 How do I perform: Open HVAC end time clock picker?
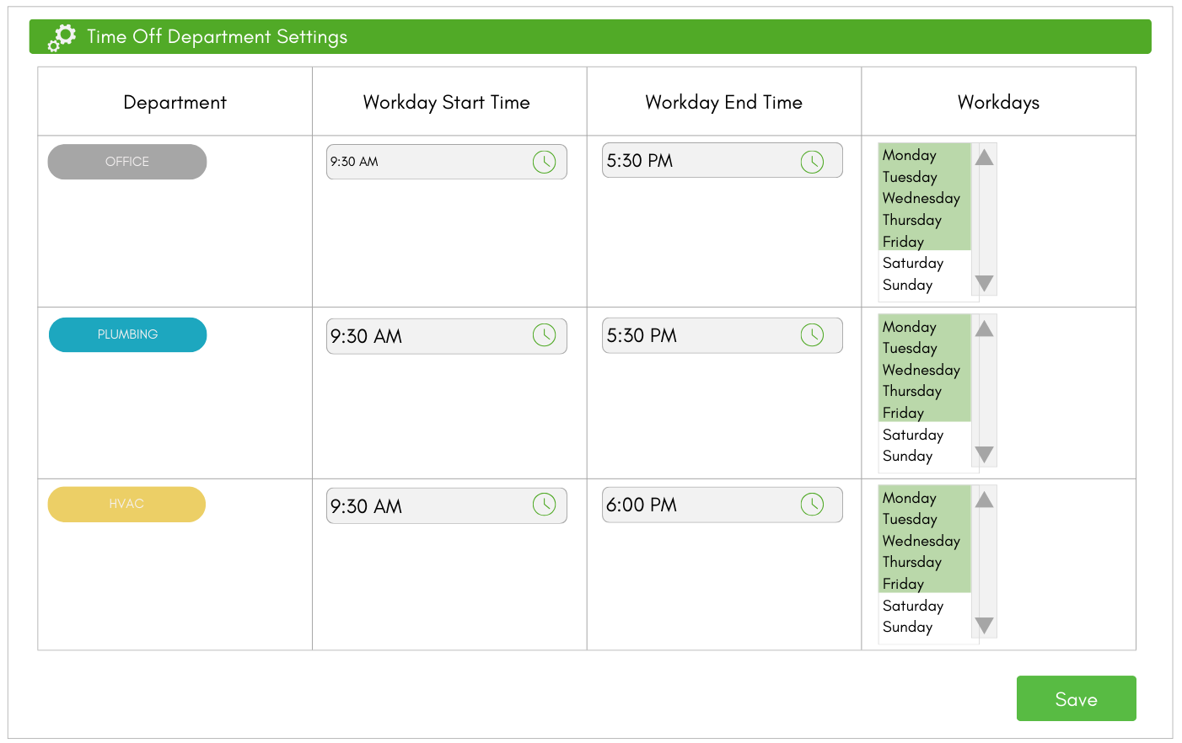[812, 505]
